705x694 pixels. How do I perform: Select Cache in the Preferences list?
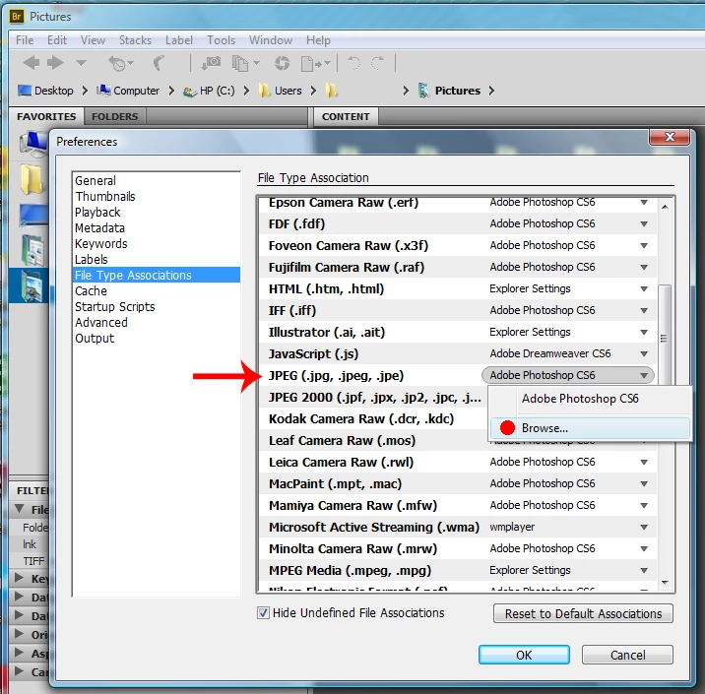(x=91, y=290)
